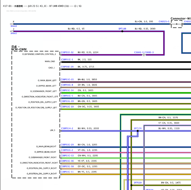This screenshot has width=191, height=190.
Task: Click the C16A3-3 connector reference
Action: pos(139,52)
